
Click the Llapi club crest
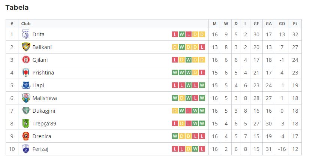click(26, 85)
